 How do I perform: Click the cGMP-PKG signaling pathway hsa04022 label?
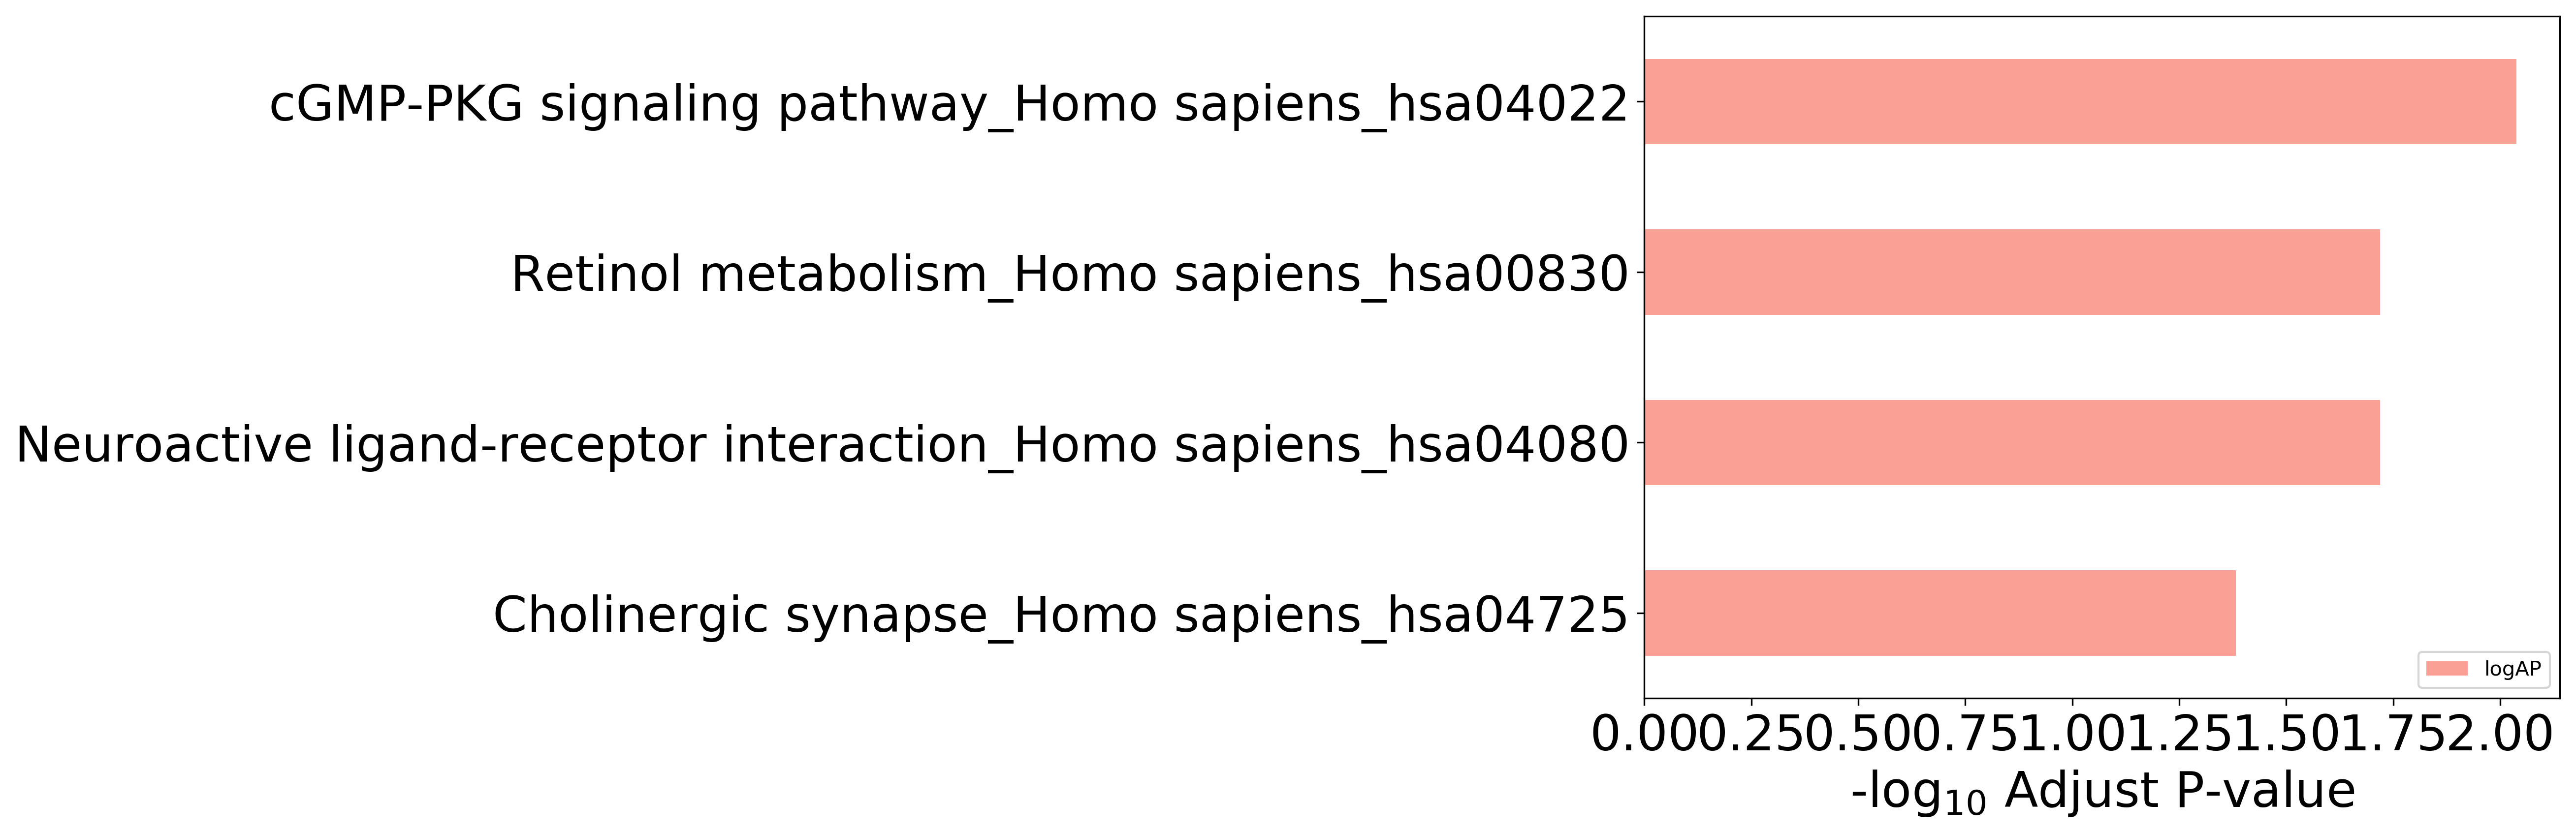click(x=949, y=104)
